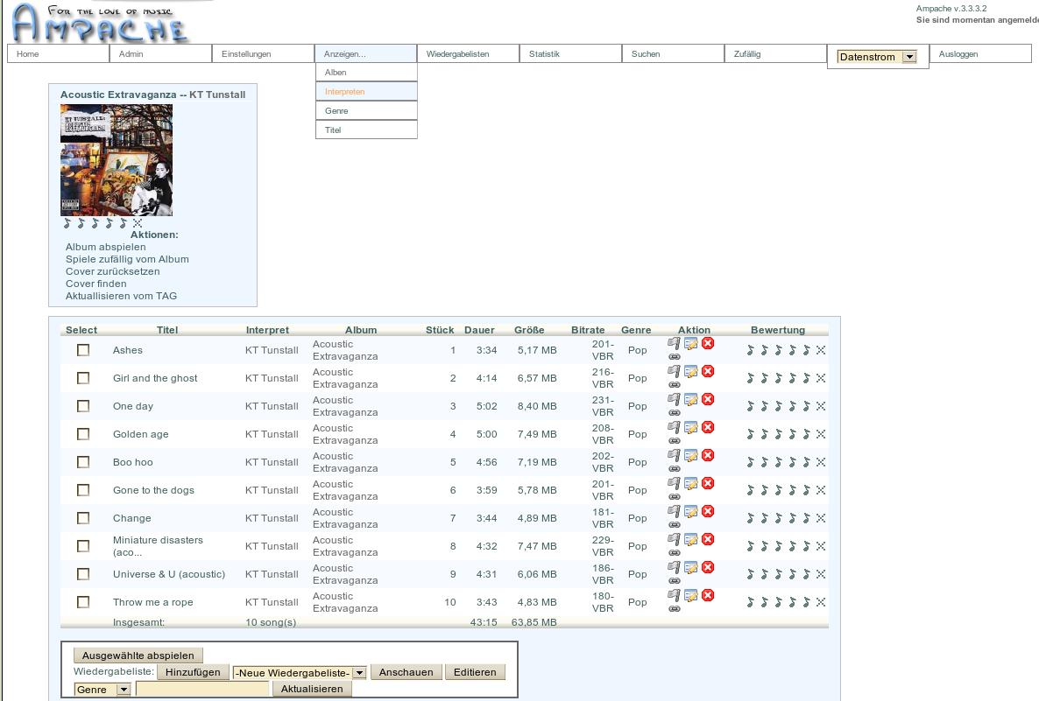Flag the song Girl and the ghost

pyautogui.click(x=674, y=371)
